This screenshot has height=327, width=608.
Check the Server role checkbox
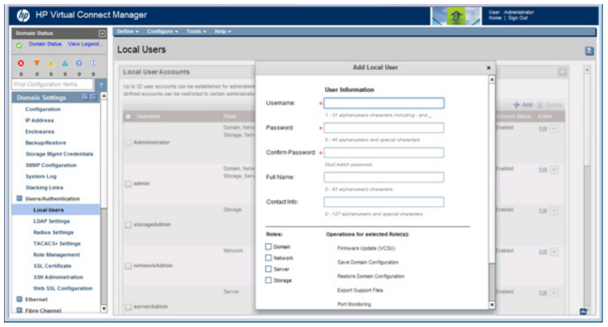pyautogui.click(x=268, y=269)
